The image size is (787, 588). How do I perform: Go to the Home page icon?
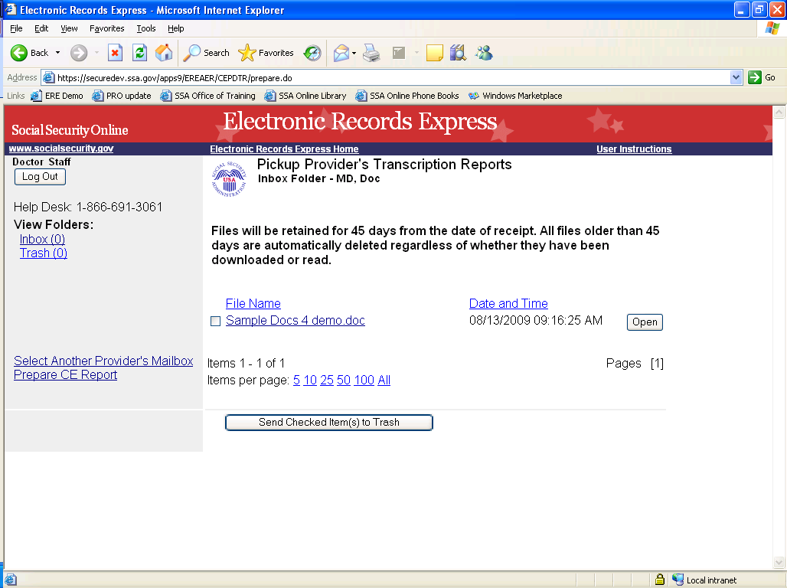click(x=164, y=53)
